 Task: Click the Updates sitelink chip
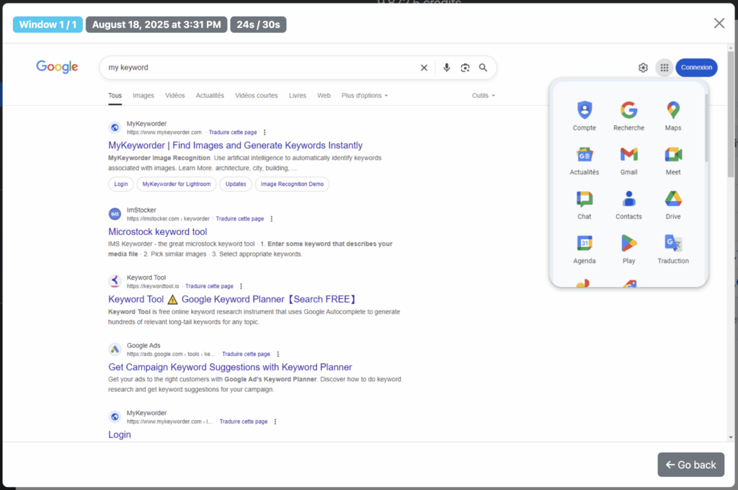(x=236, y=184)
